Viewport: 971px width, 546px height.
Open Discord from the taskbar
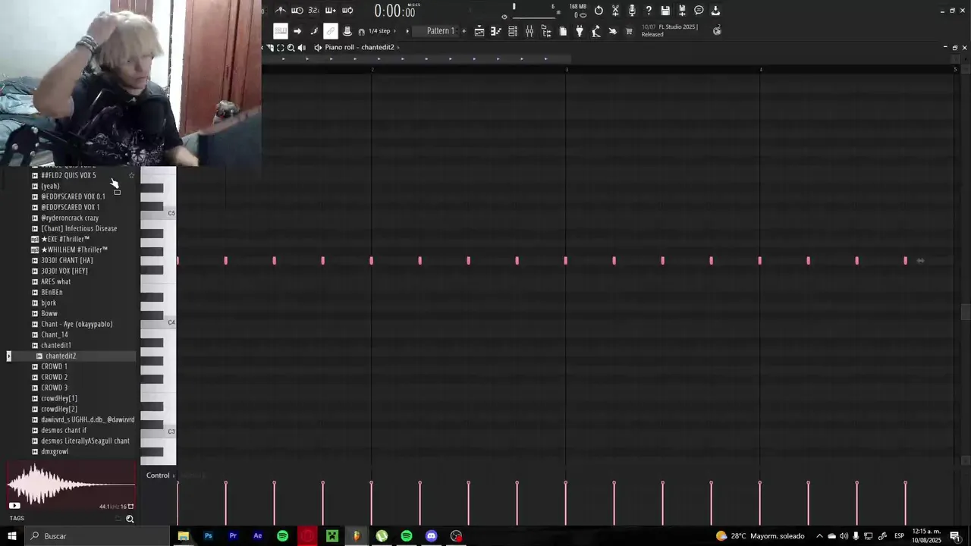point(432,536)
